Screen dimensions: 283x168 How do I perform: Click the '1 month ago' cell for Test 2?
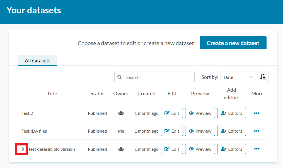(146, 113)
